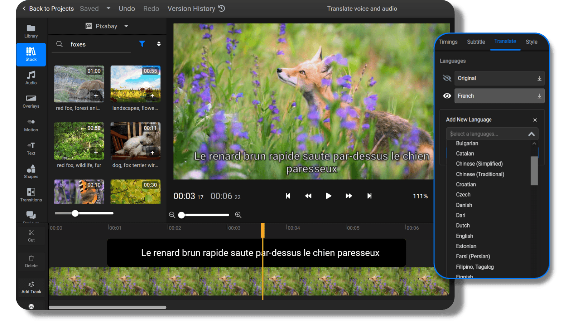
Task: Adjust the thumbnail size slider handle
Action: (x=75, y=214)
